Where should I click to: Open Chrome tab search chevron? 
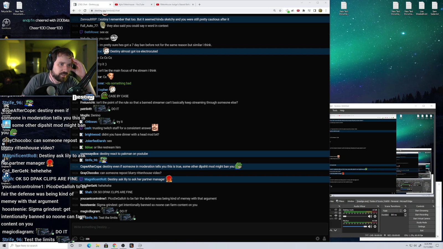pos(302,3)
